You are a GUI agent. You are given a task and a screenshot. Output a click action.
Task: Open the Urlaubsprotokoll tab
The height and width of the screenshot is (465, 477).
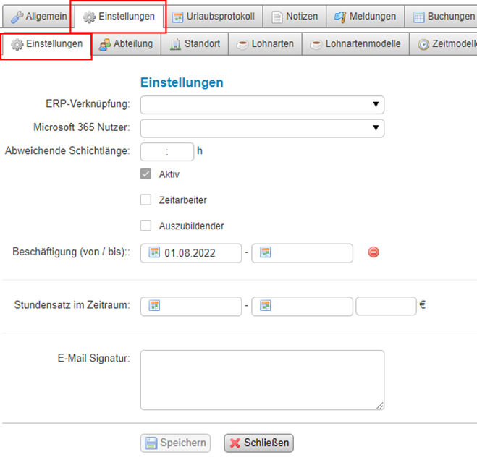[x=214, y=16]
